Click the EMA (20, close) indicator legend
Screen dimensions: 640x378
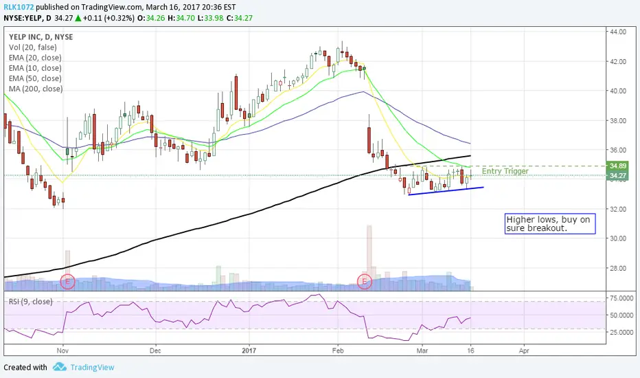pos(35,58)
